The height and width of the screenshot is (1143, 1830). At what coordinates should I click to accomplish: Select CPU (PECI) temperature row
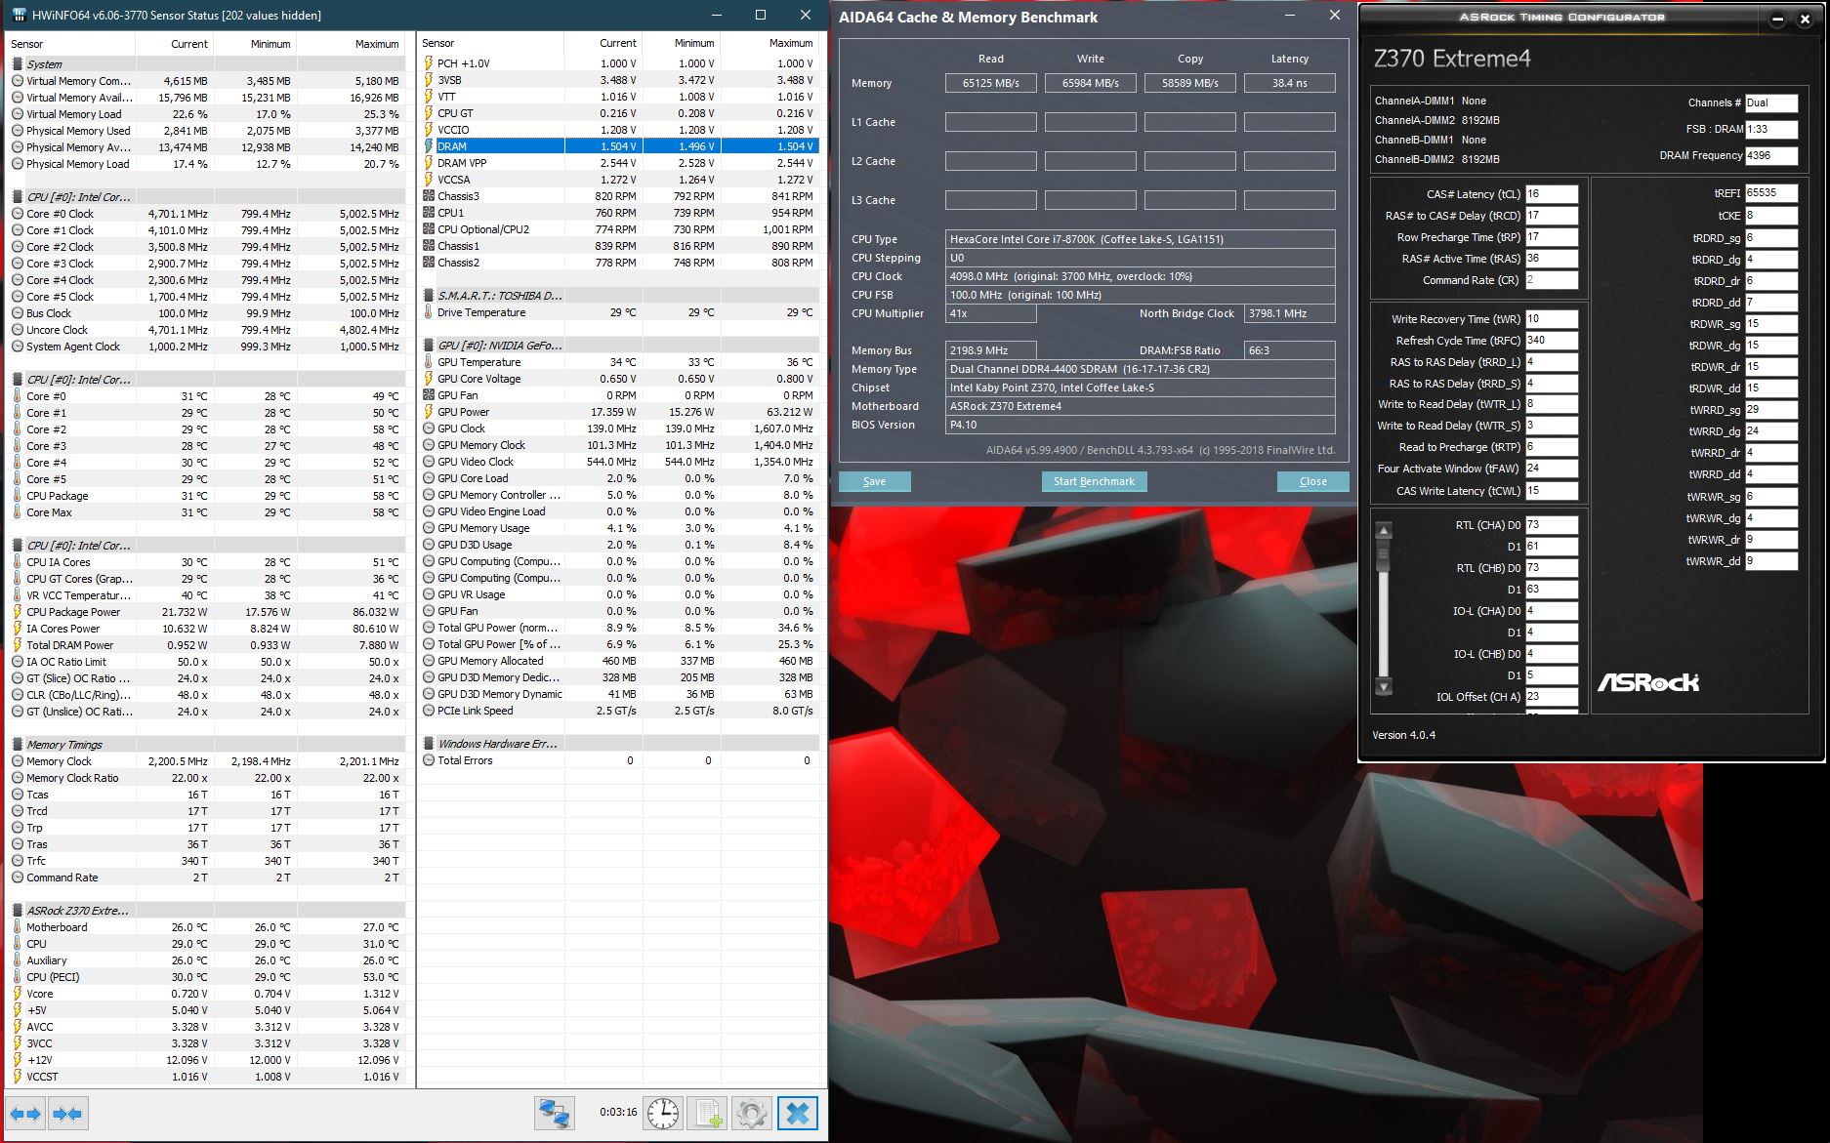[207, 977]
